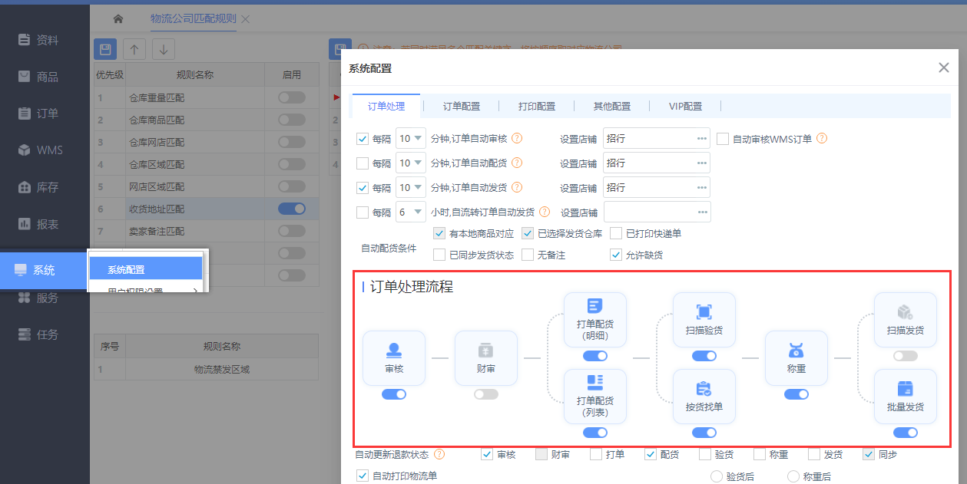This screenshot has width=967, height=484.
Task: Open shop picker for 订单自动发货 row
Action: tap(702, 188)
